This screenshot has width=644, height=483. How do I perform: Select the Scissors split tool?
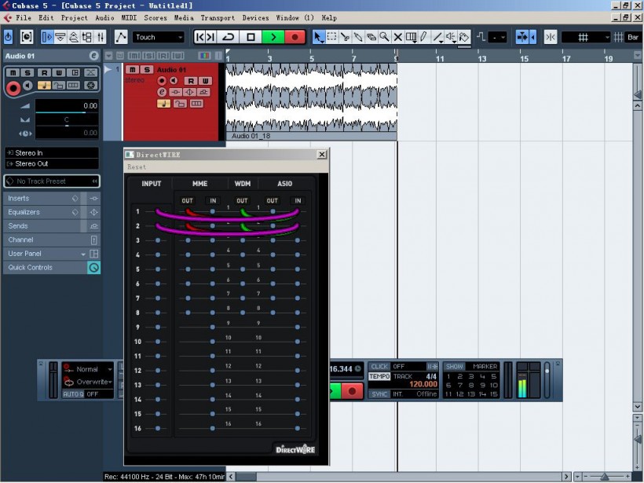345,37
